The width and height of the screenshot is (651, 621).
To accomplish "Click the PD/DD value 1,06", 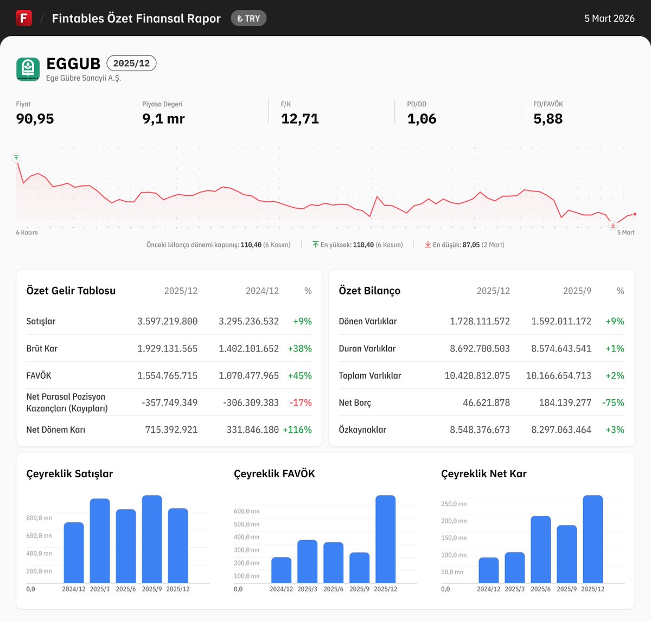I will 422,119.
